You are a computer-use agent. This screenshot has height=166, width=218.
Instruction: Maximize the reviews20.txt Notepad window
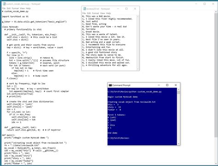click(126, 9)
